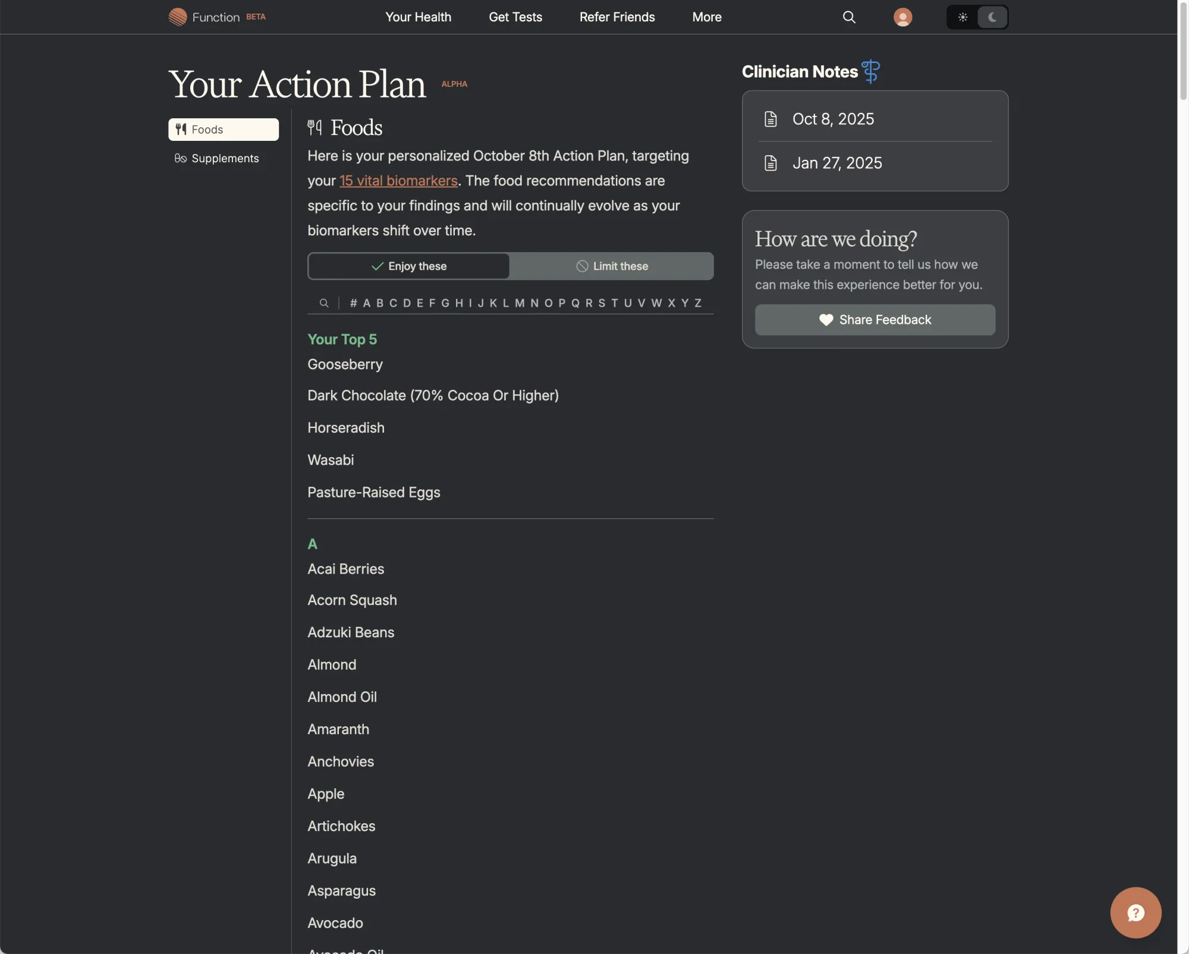Switch to Limit these foods

pos(612,266)
